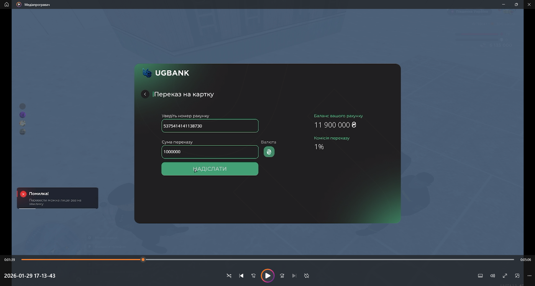Click the Комісія переказу label
Screen dimensions: 535x286
click(332, 138)
